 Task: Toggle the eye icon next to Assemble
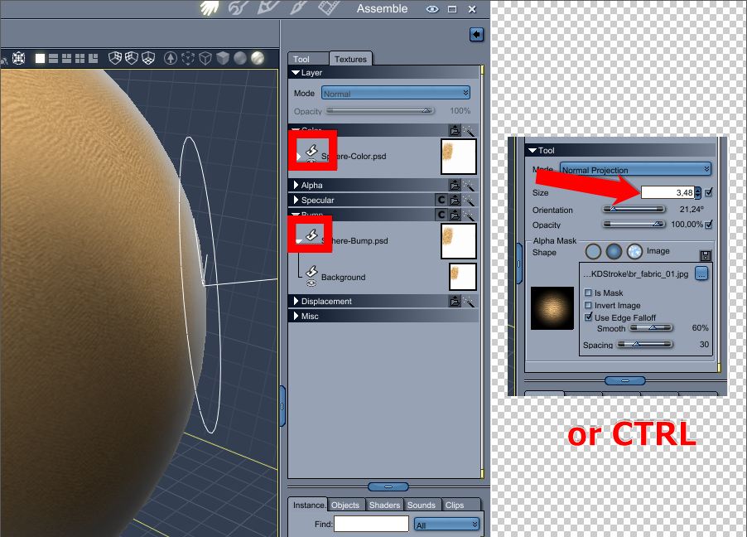(432, 9)
